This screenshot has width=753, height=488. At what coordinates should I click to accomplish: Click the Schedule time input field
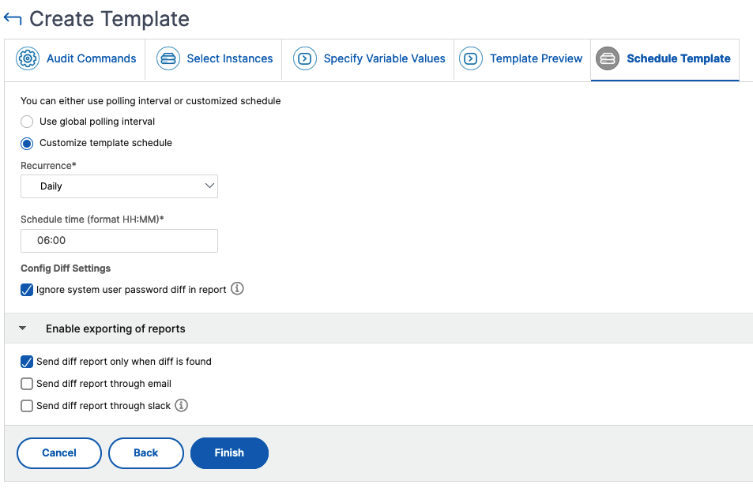click(119, 240)
